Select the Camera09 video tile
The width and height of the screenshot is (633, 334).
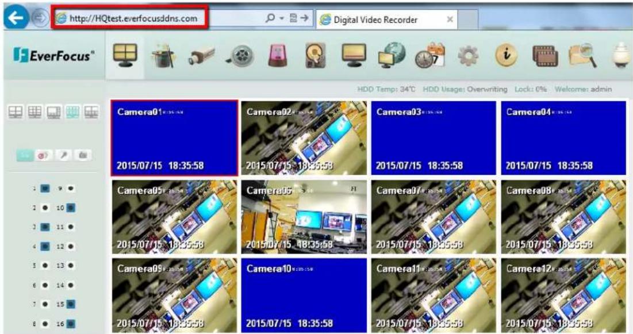pos(174,295)
